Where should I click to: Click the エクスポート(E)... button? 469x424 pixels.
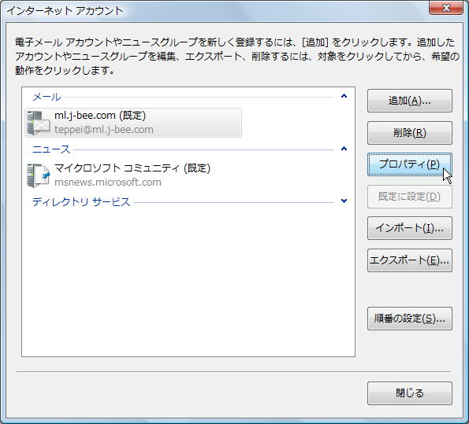pyautogui.click(x=409, y=260)
